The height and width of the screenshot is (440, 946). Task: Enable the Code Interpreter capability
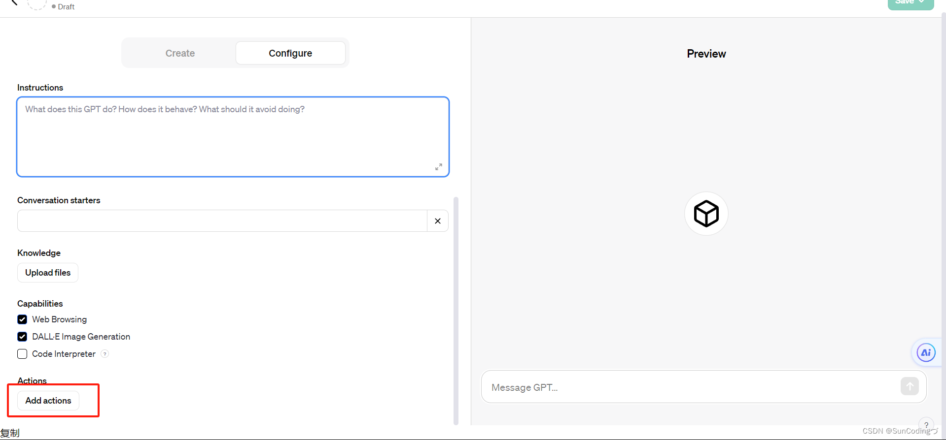(22, 354)
